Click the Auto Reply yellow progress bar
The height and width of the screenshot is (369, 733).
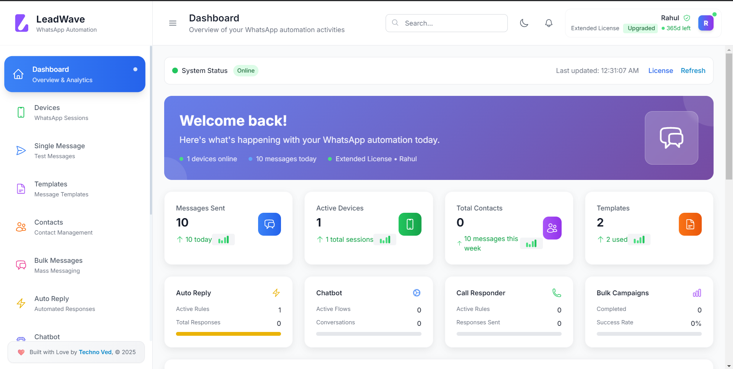228,334
